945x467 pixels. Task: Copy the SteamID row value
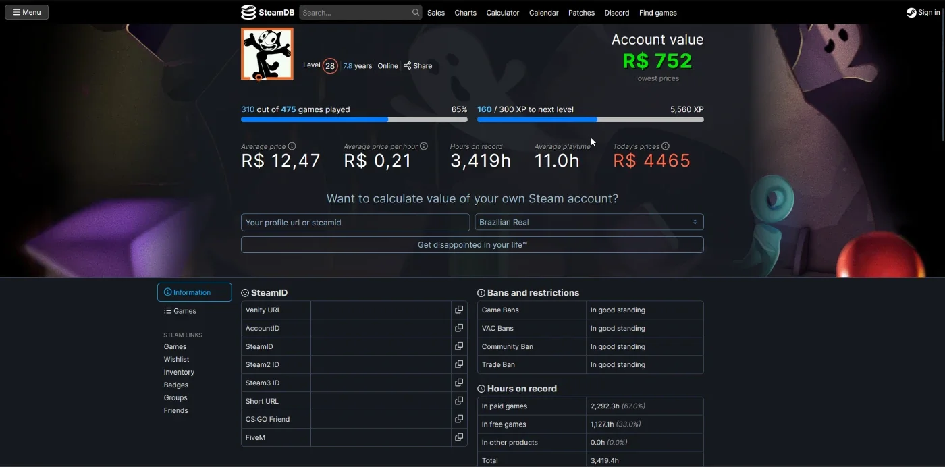tap(459, 346)
